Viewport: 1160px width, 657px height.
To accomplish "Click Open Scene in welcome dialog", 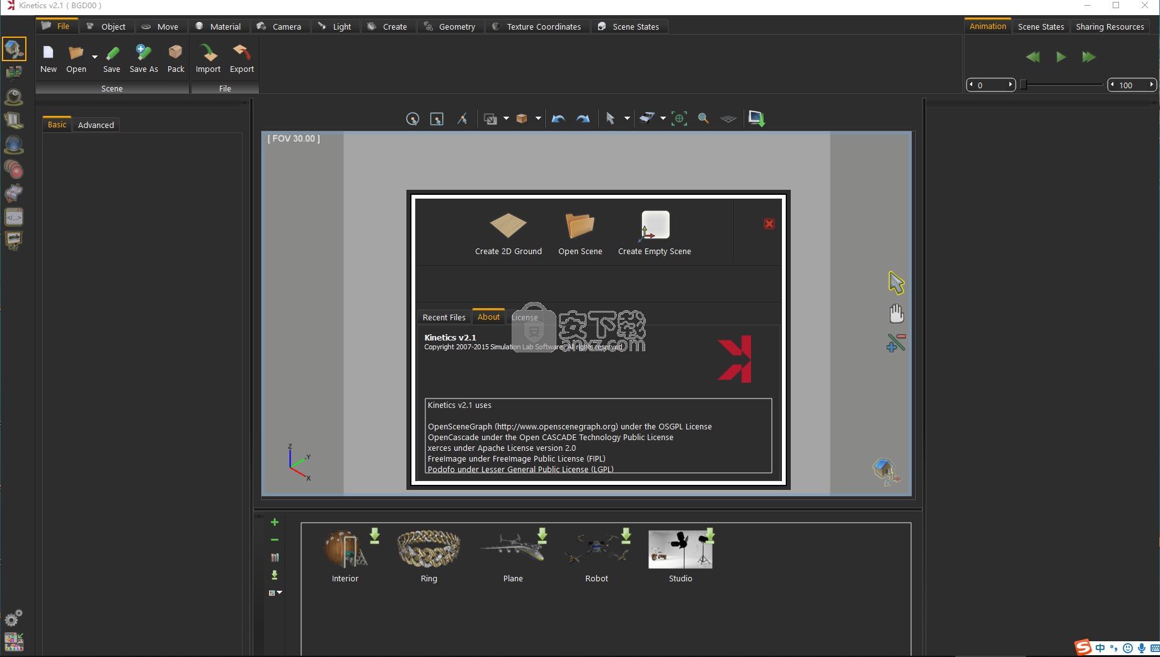I will click(580, 234).
